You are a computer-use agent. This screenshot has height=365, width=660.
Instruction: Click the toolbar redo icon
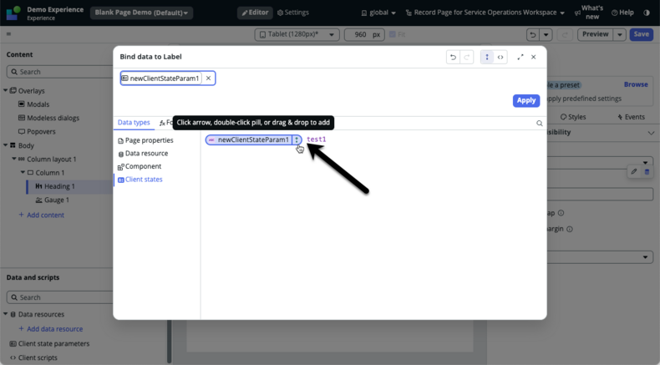coord(565,34)
